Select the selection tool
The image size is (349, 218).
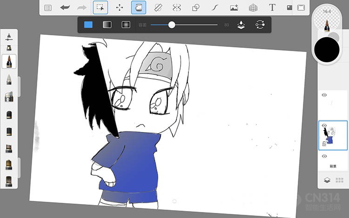click(101, 7)
